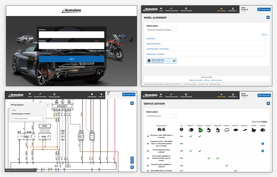
Task: Open the Fixed interval service dropdown
Action: (x=161, y=116)
